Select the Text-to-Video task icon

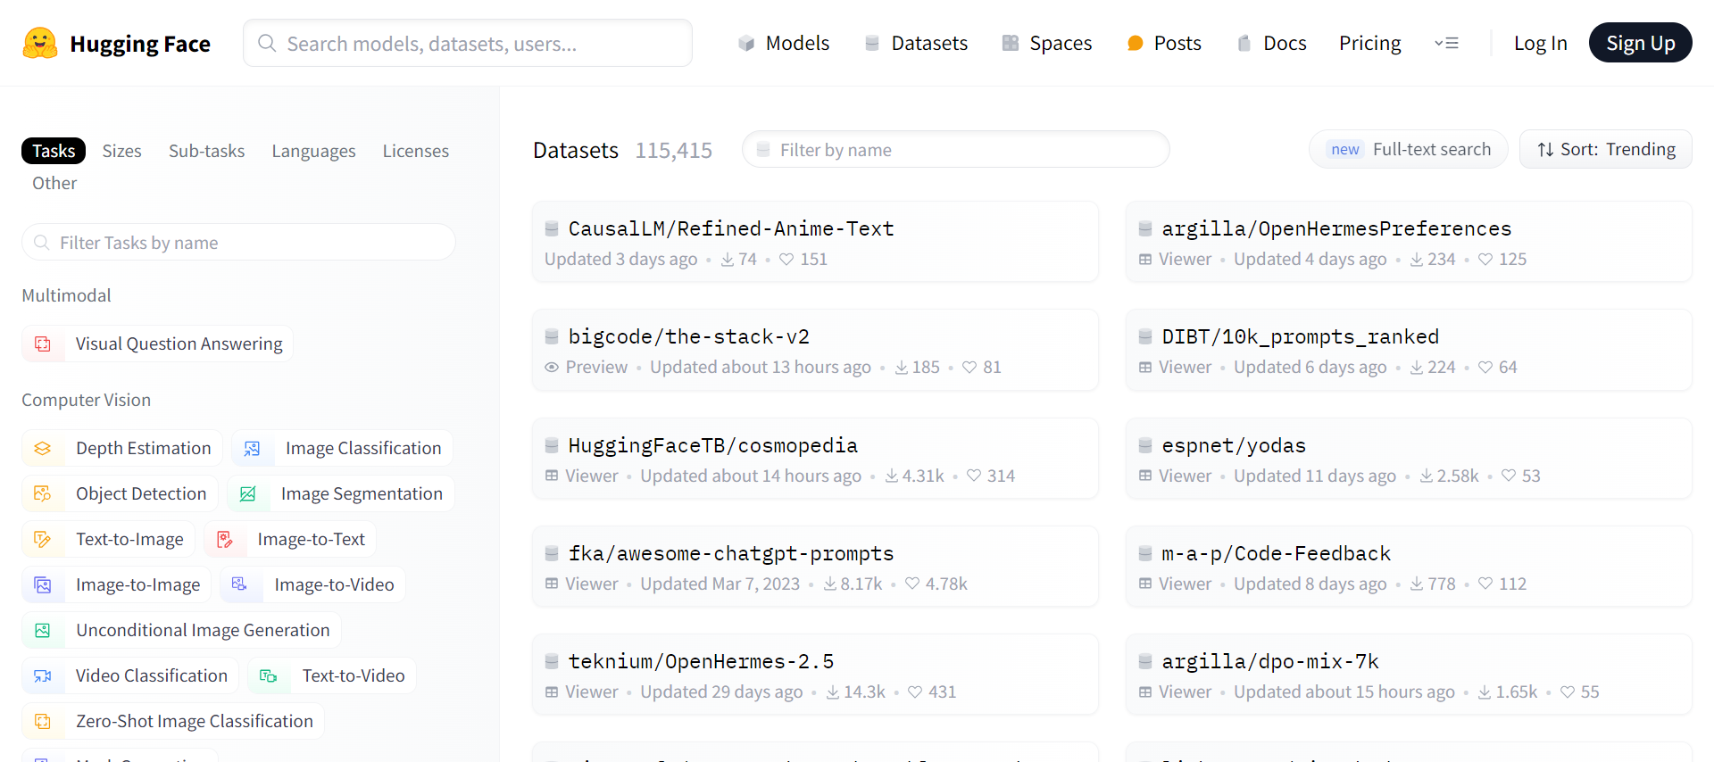(269, 675)
